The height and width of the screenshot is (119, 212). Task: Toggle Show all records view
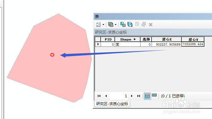(147, 96)
